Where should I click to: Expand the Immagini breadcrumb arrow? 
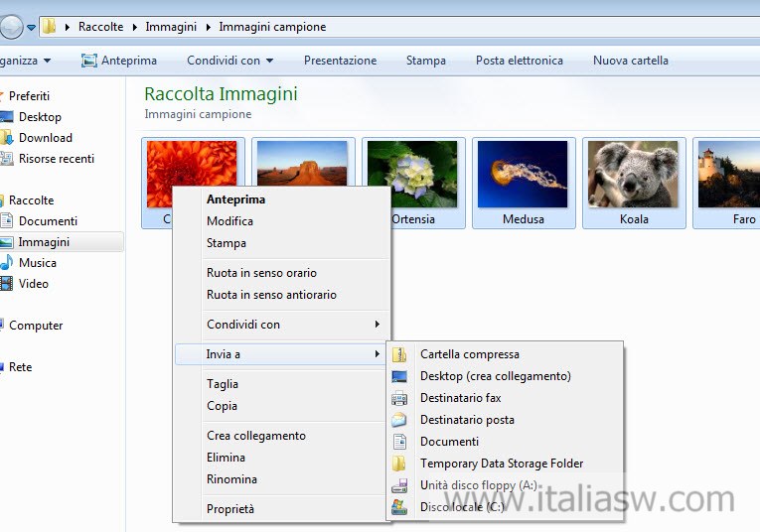tap(208, 27)
